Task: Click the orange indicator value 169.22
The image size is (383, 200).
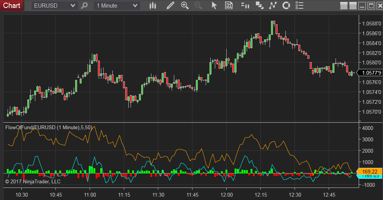Action: (x=370, y=172)
